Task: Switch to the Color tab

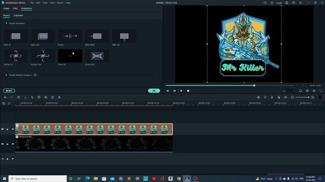Action: click(x=15, y=9)
